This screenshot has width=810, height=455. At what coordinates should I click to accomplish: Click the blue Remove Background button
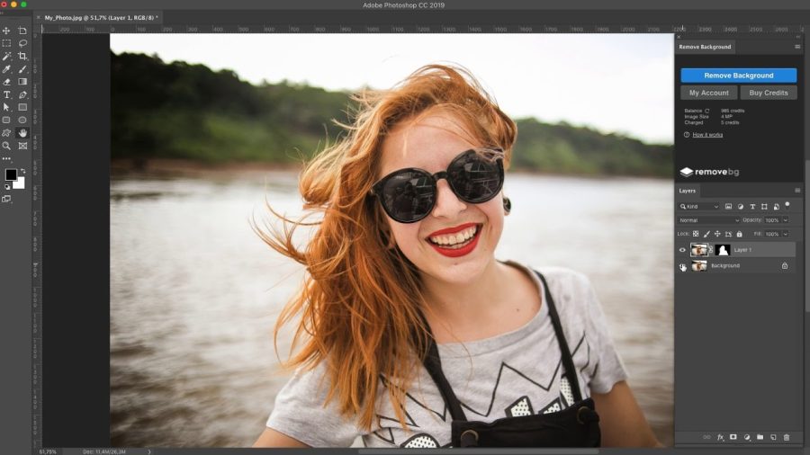[x=738, y=76]
